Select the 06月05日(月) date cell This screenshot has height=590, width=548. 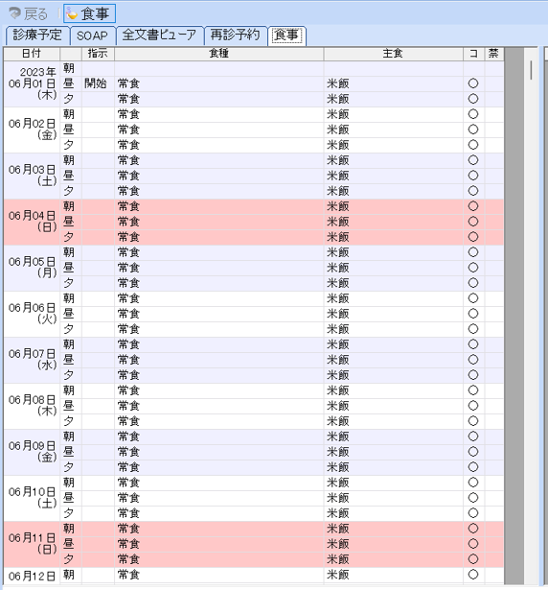click(x=32, y=268)
